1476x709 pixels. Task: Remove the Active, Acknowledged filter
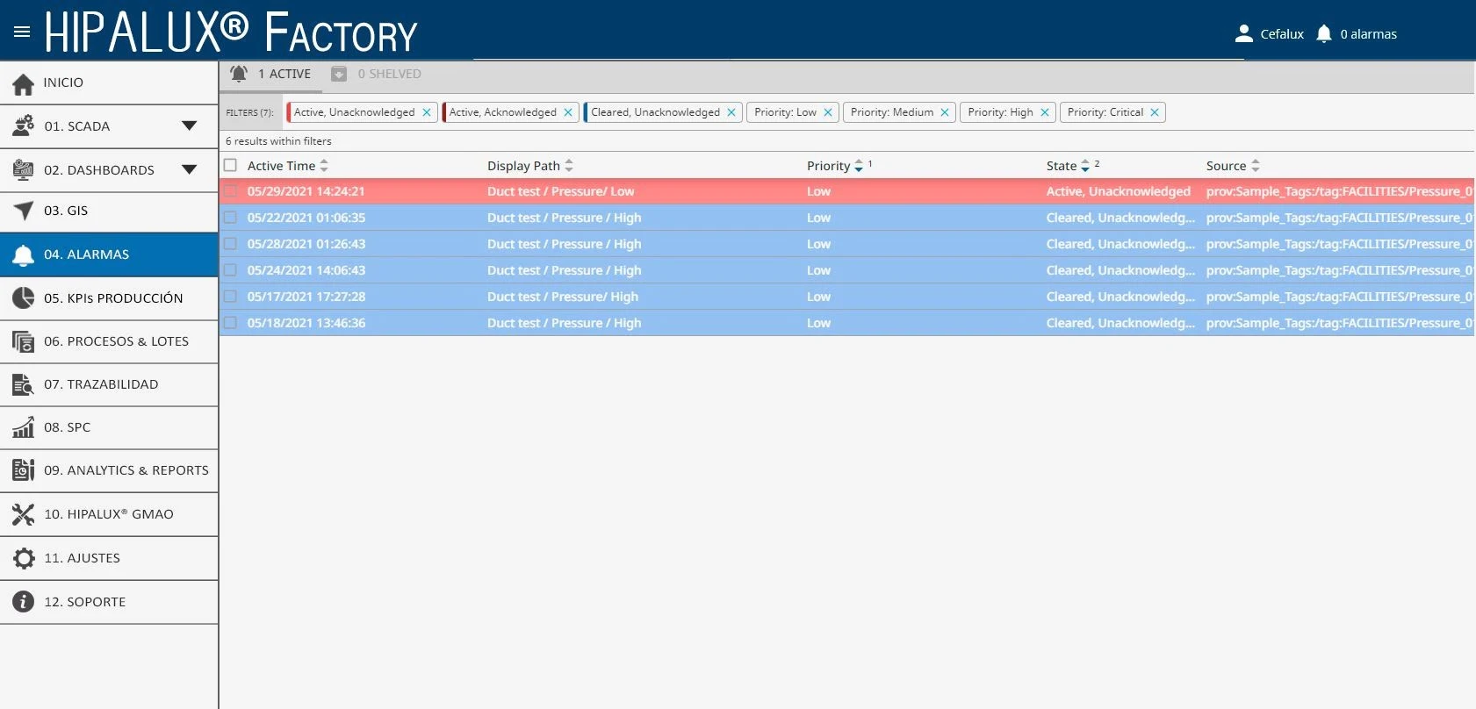click(568, 112)
